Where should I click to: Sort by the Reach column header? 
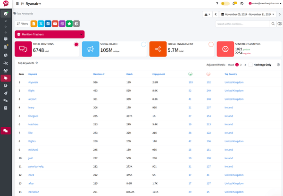tap(129, 74)
